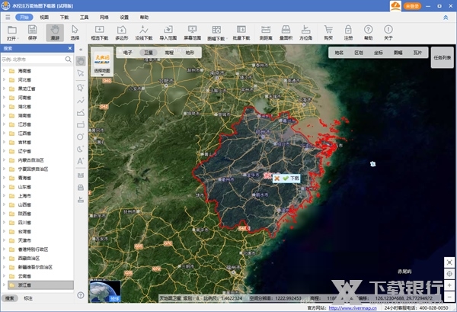457x312 pixels.
Task: Expand the 浙江省 tree node
Action: click(x=4, y=285)
